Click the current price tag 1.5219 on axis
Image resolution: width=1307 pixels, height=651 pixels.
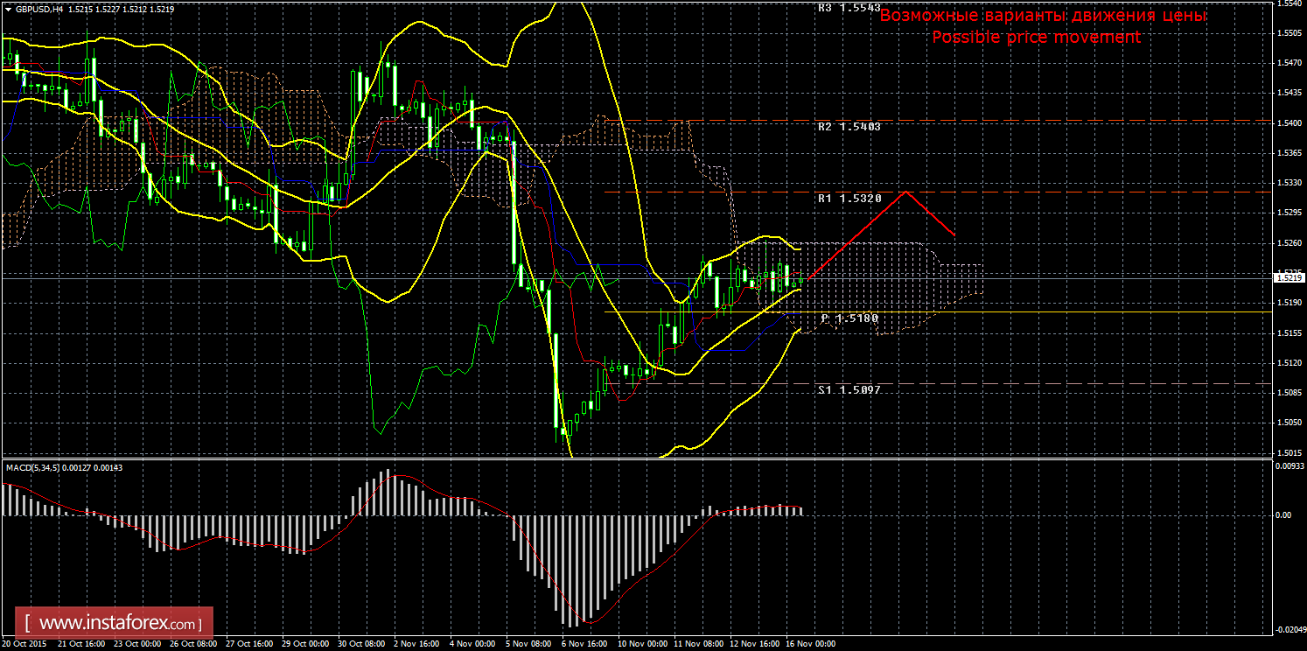(x=1290, y=278)
